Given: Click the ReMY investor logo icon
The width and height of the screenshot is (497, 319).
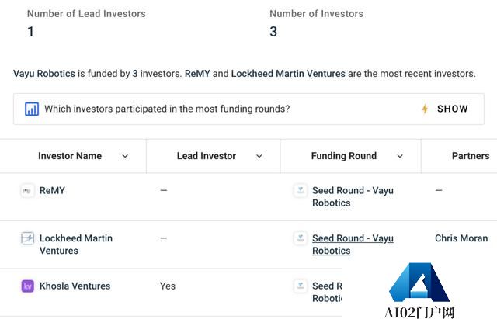Looking at the screenshot, I should point(27,191).
